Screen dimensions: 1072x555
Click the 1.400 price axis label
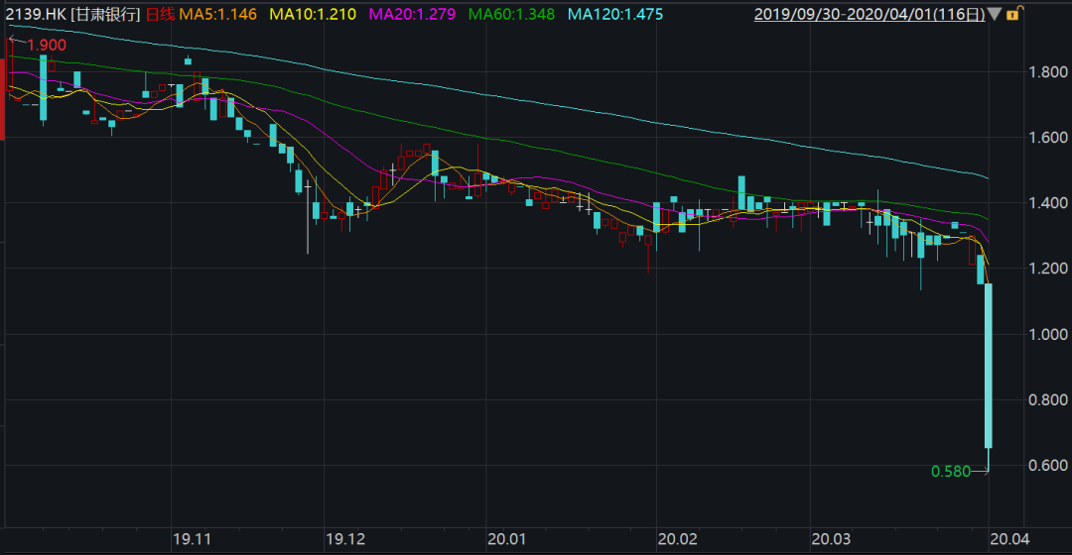click(1048, 203)
